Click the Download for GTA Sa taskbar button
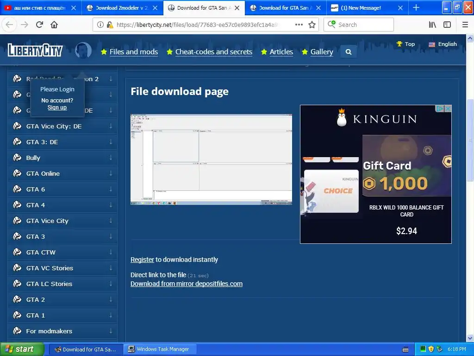Image resolution: width=474 pixels, height=356 pixels. (x=86, y=349)
